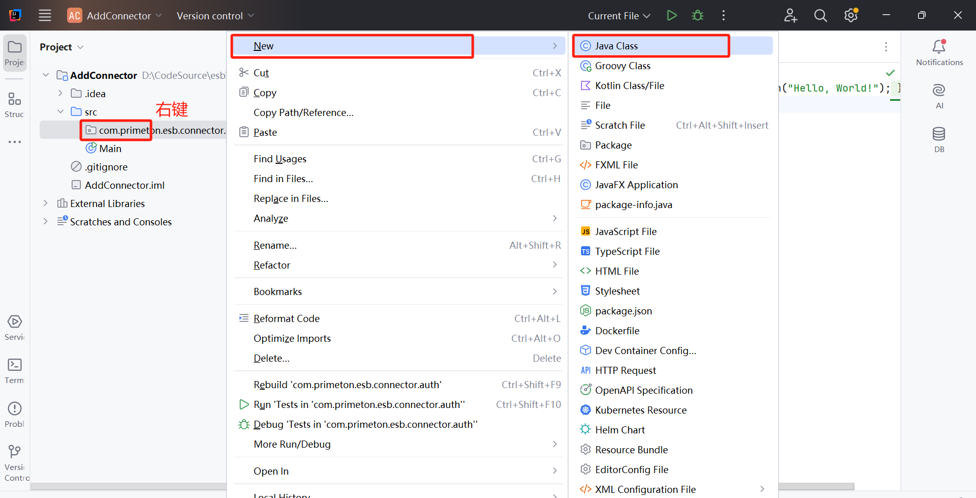Select Package in the New submenu
Viewport: 976px width, 498px height.
tap(613, 145)
